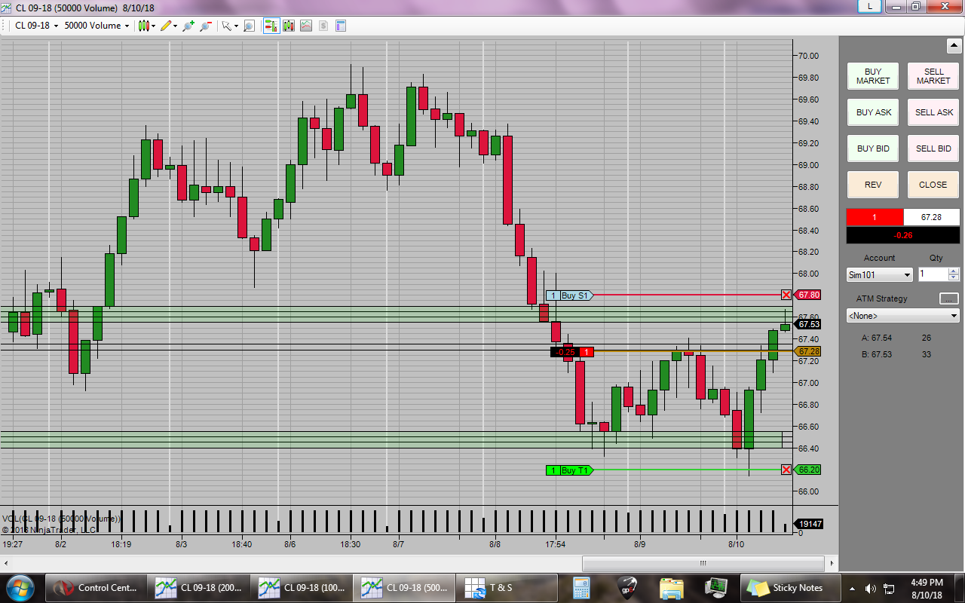965x603 pixels.
Task: Expand the cursor type dropdown arrow
Action: point(236,26)
